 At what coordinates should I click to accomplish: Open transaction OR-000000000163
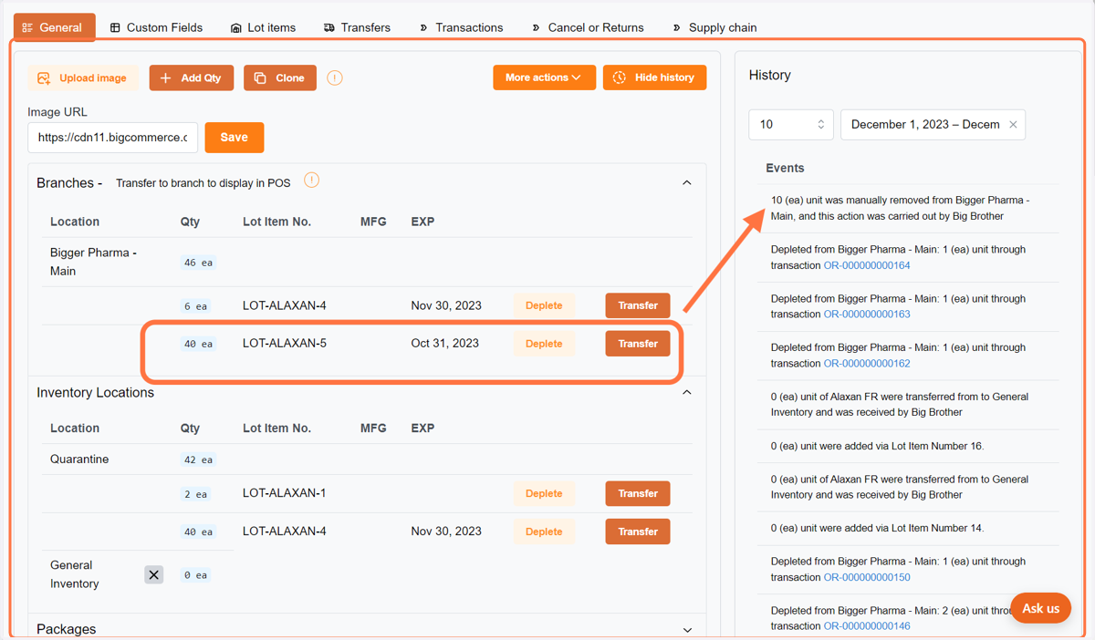867,314
